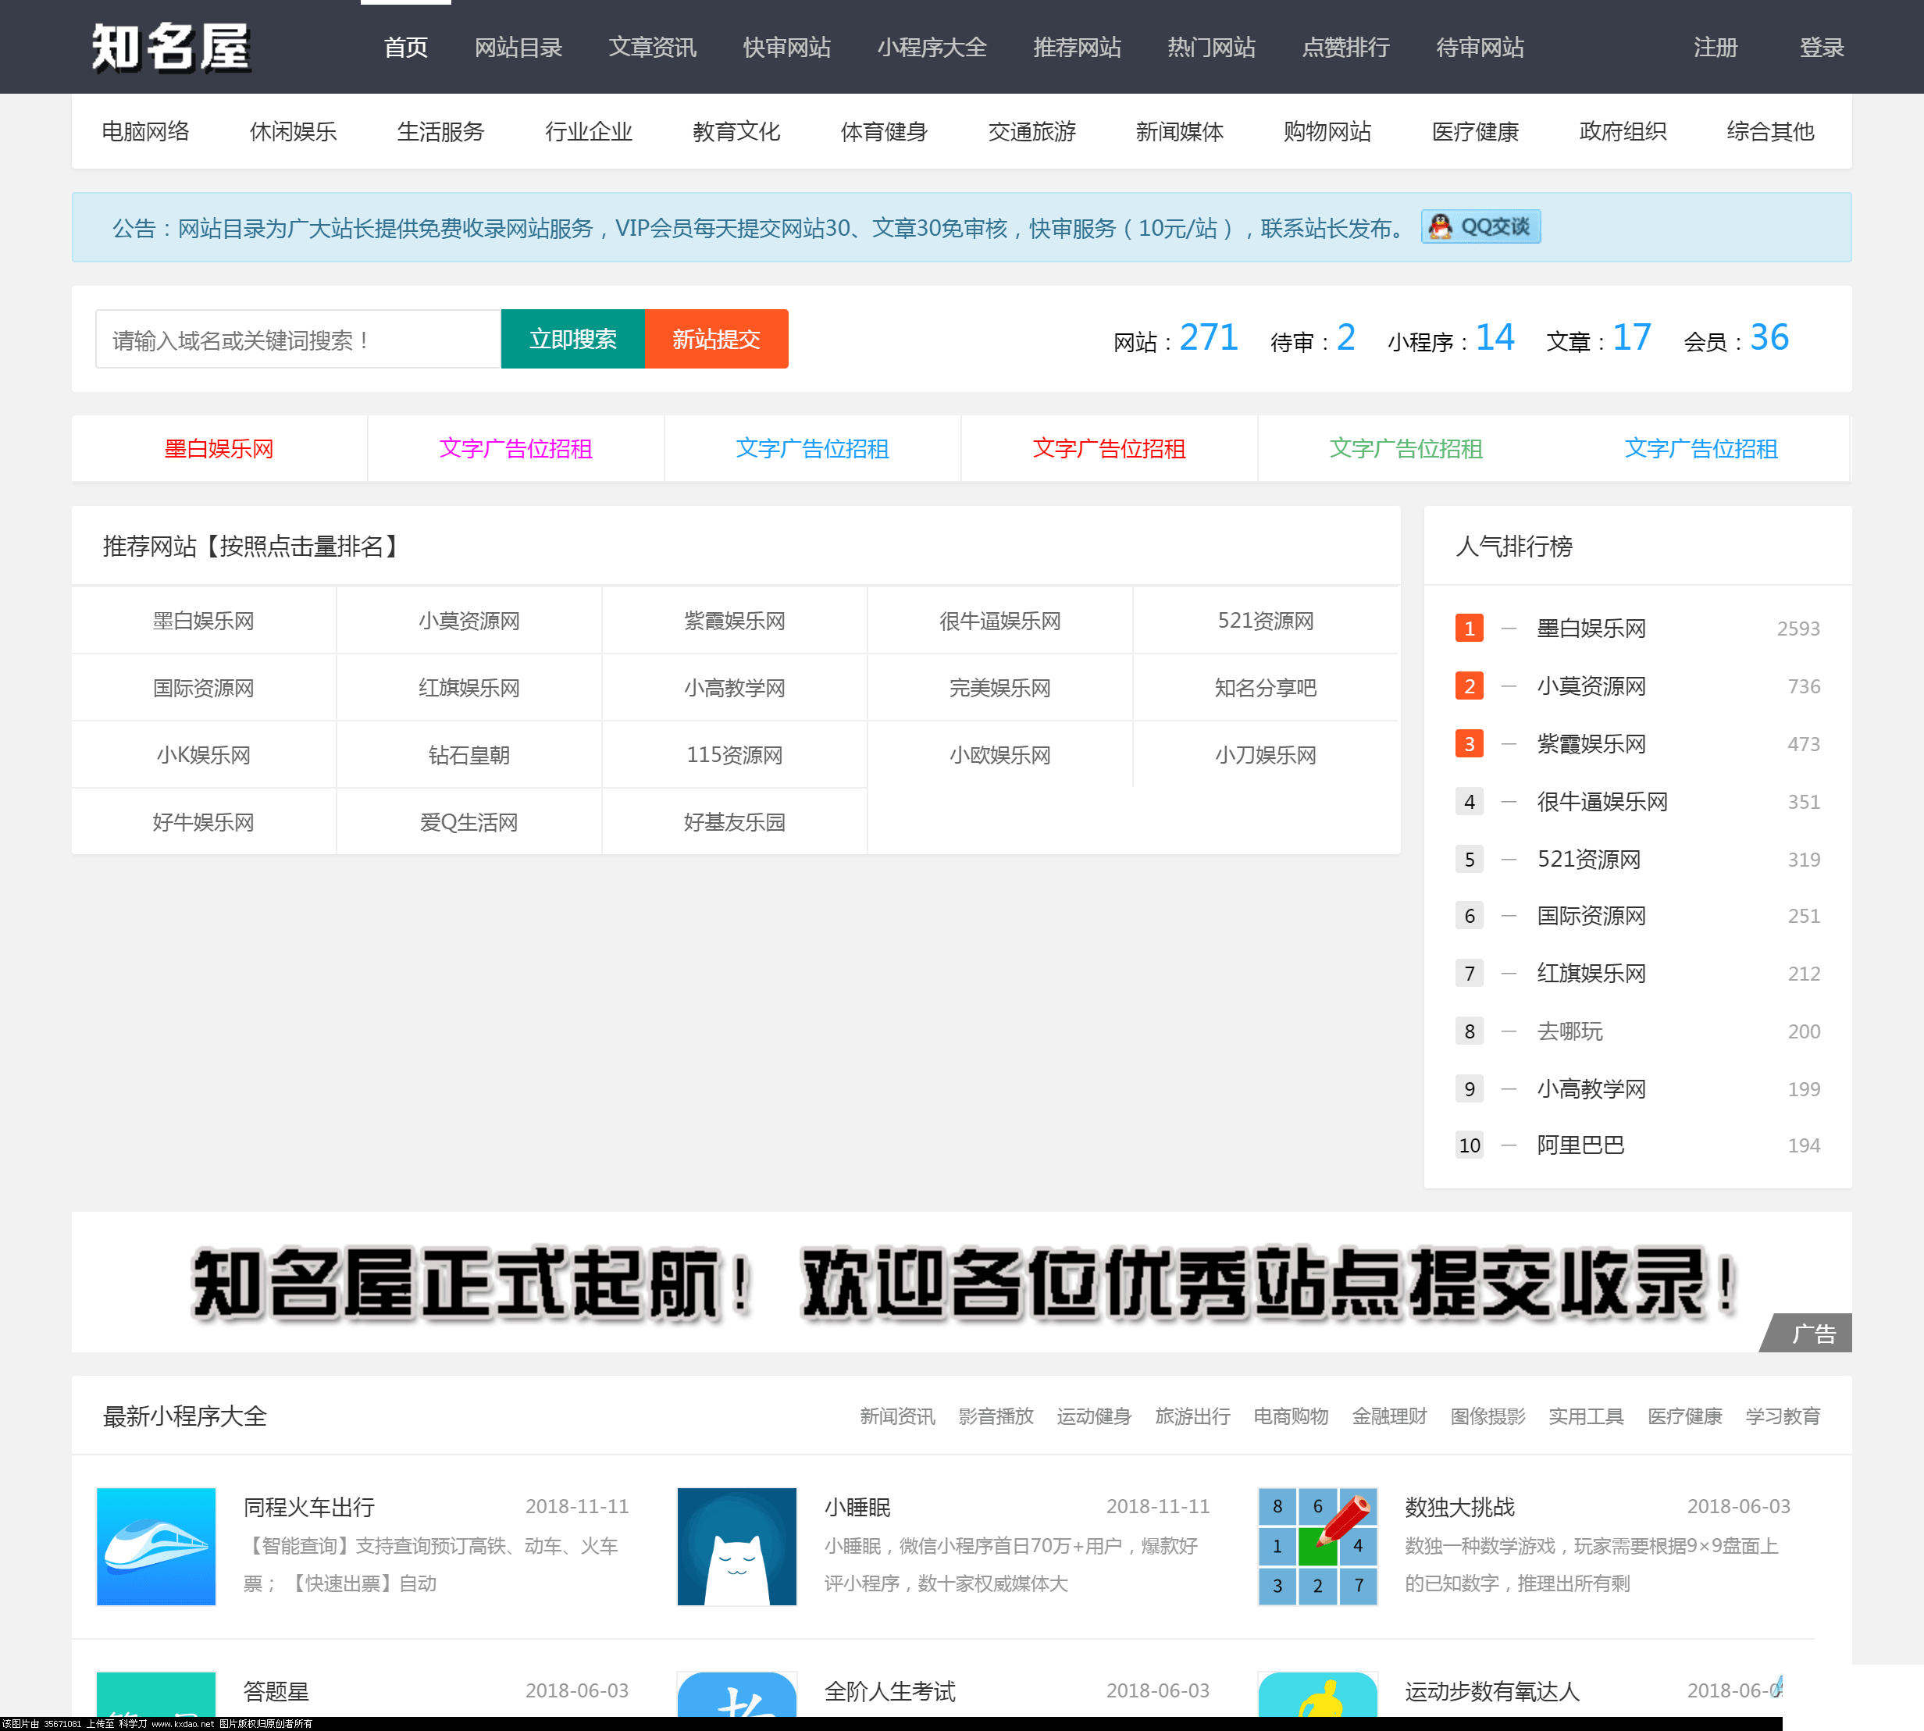Open the 小程序大全 nav item
The height and width of the screenshot is (1731, 1924).
pyautogui.click(x=931, y=48)
